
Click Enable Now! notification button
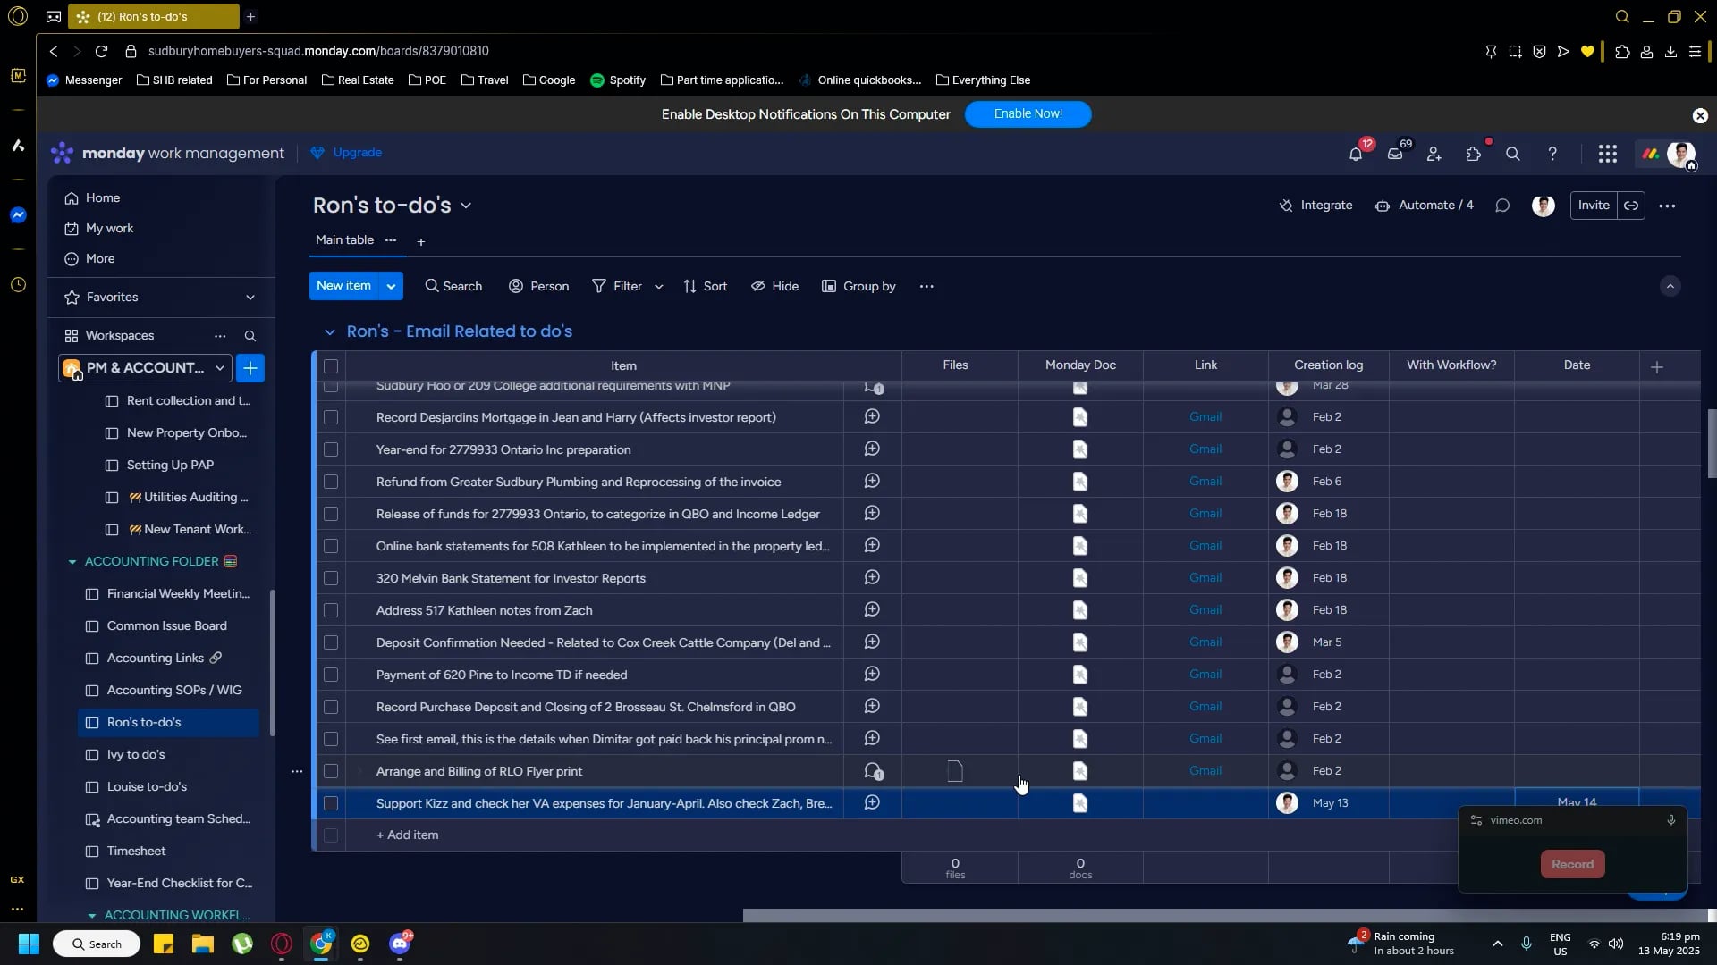coord(1028,114)
